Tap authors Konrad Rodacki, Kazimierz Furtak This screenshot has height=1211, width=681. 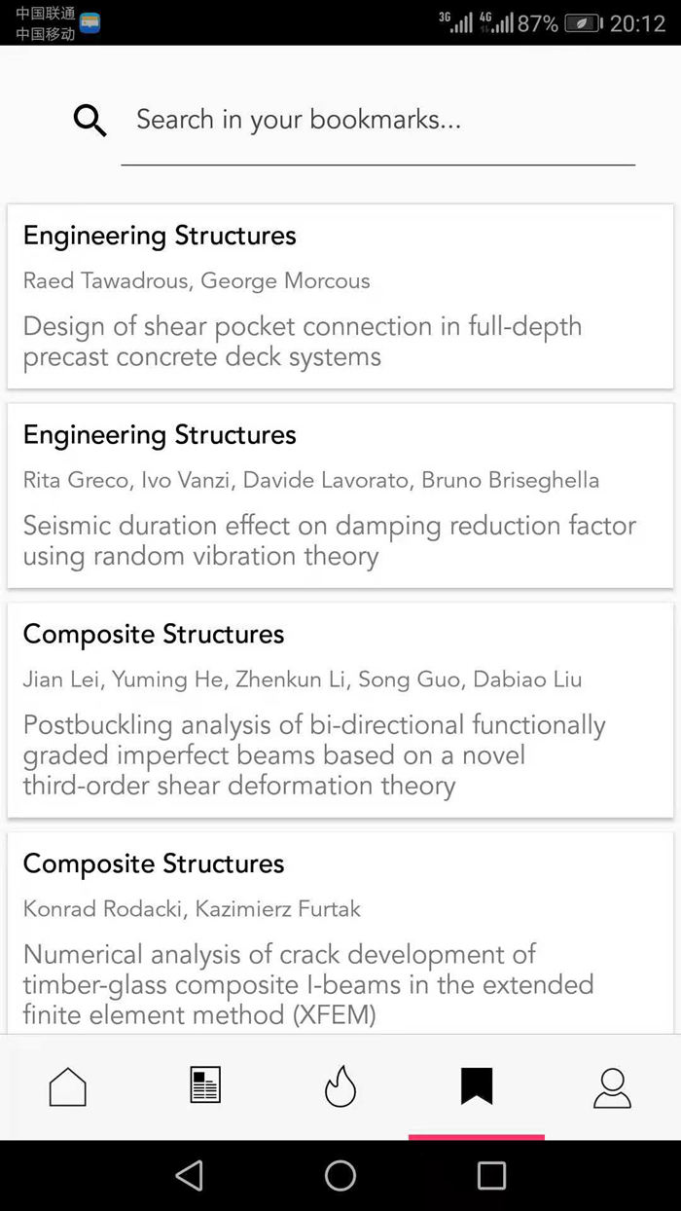point(192,909)
